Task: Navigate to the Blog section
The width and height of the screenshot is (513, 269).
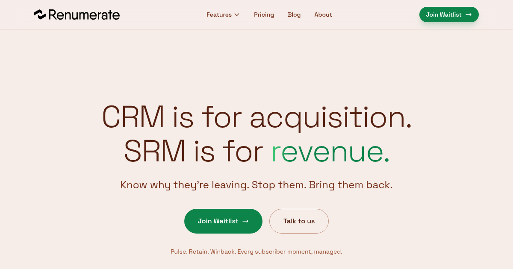Action: 294,15
